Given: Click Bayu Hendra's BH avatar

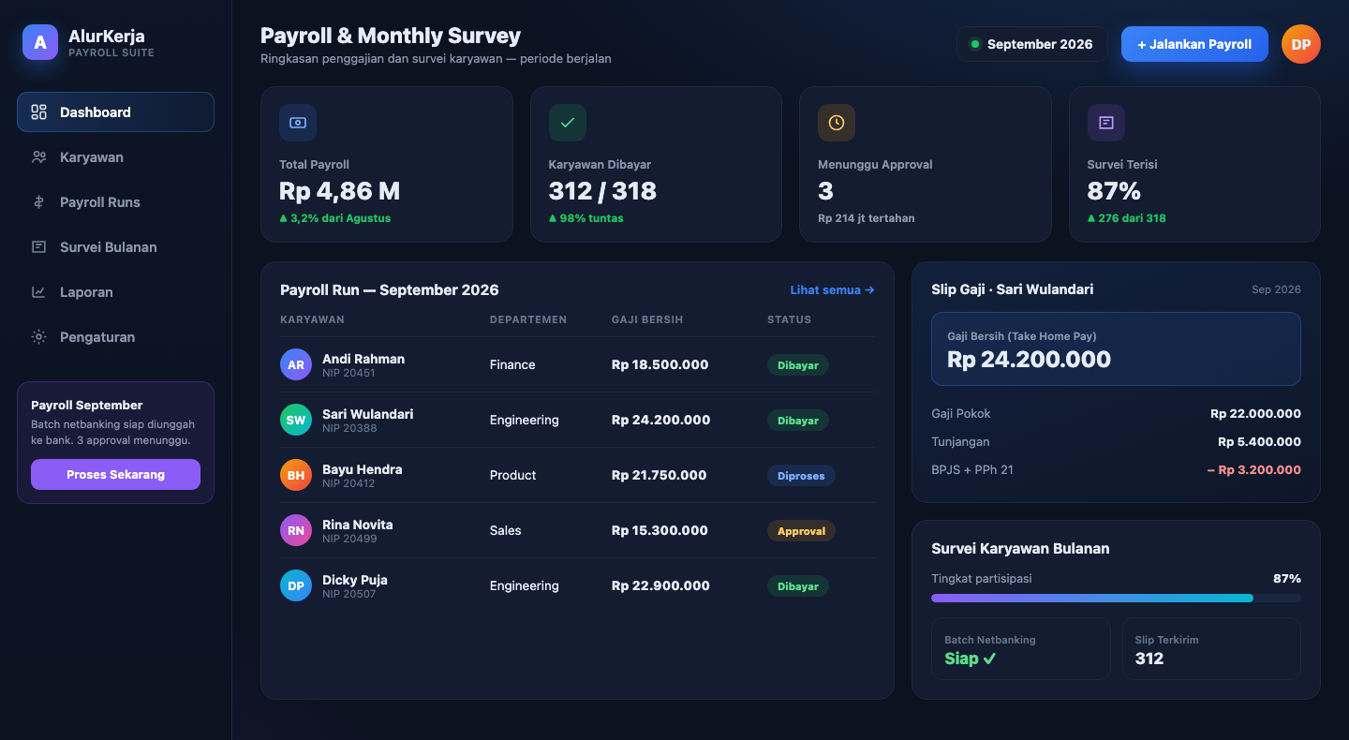Looking at the screenshot, I should tap(296, 476).
